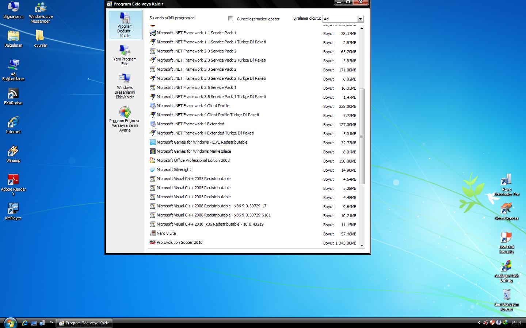Select Microsoft Games for Windows - LIVE Redistributable
The width and height of the screenshot is (526, 328).
pyautogui.click(x=254, y=142)
